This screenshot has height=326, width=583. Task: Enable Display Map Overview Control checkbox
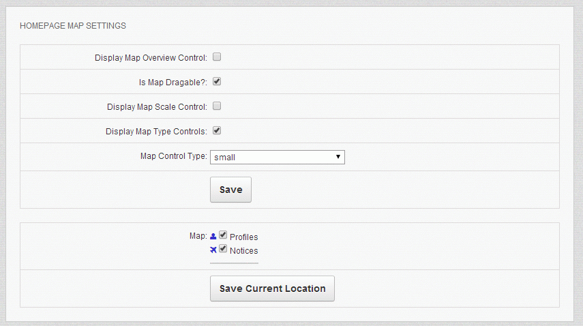(x=217, y=57)
